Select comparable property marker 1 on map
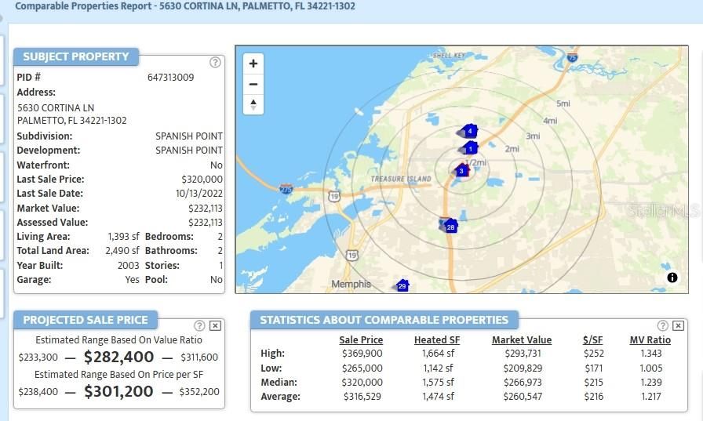Screen dimensions: 703x421 (470, 147)
